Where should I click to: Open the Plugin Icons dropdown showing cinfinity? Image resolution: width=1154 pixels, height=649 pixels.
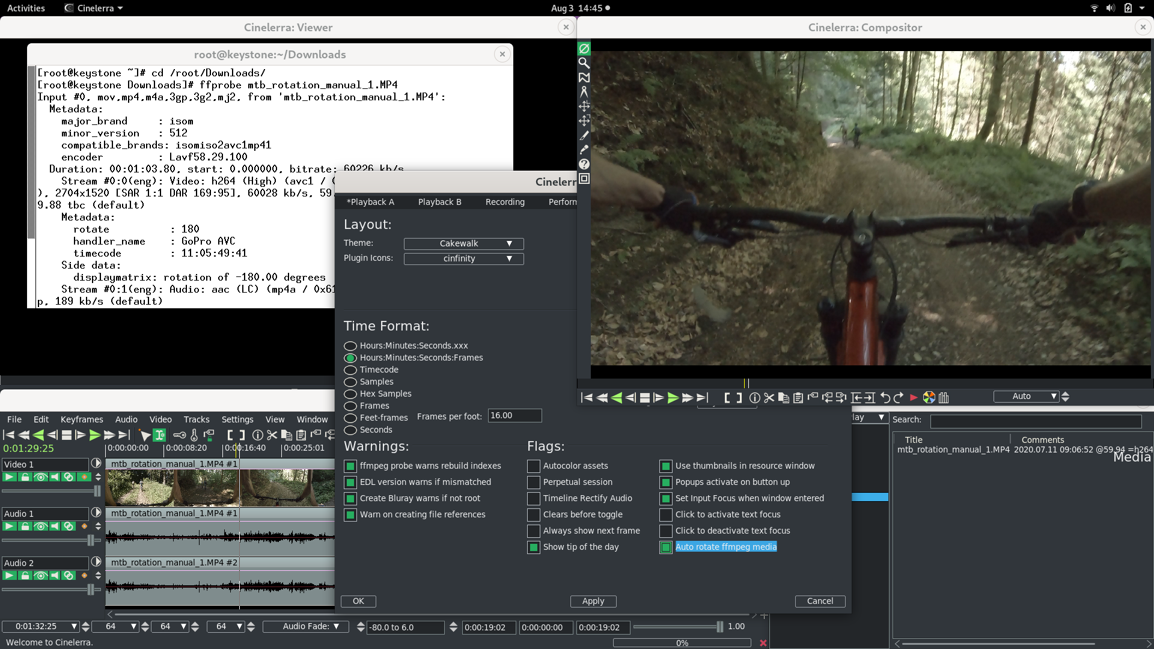tap(463, 259)
